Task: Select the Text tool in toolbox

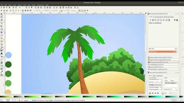Action: (1, 54)
